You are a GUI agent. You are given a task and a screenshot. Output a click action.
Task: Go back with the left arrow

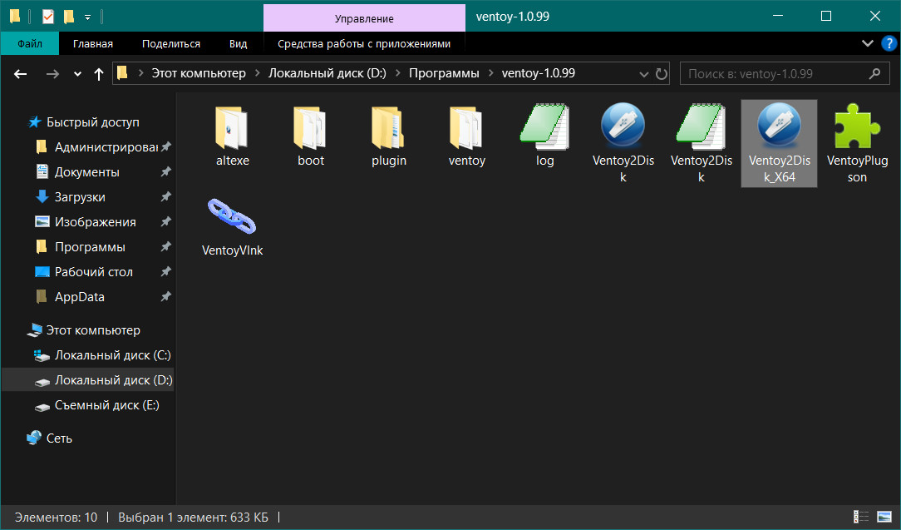pos(21,74)
